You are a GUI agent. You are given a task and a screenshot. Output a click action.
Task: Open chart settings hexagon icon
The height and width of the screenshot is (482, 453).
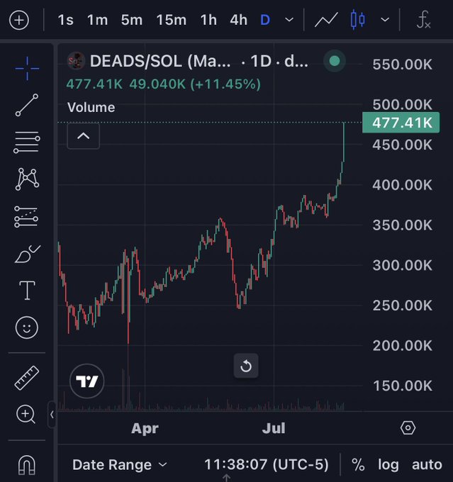pyautogui.click(x=408, y=428)
